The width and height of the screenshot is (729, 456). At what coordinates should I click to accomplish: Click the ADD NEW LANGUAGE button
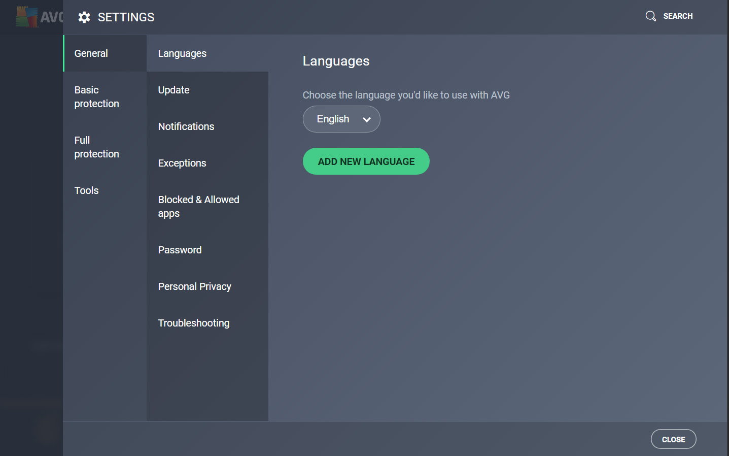[x=366, y=161]
